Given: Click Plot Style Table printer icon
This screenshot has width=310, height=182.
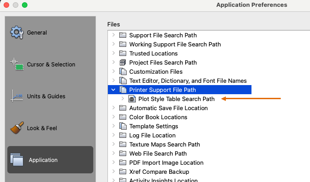Looking at the screenshot, I should click(132, 99).
